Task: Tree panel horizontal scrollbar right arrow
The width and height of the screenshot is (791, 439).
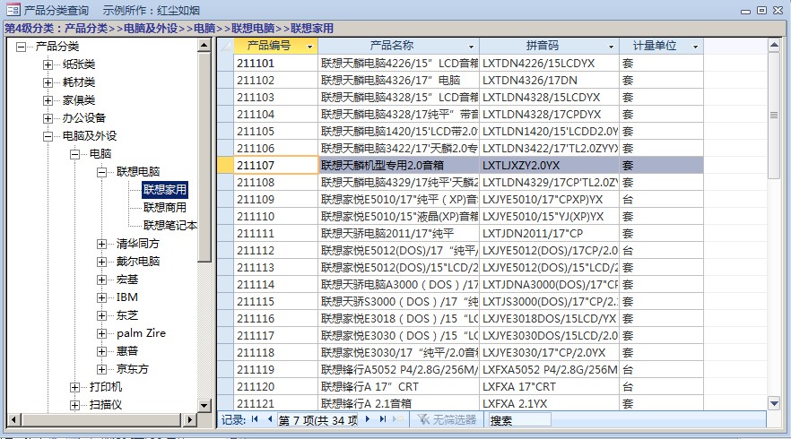Action: click(x=190, y=420)
